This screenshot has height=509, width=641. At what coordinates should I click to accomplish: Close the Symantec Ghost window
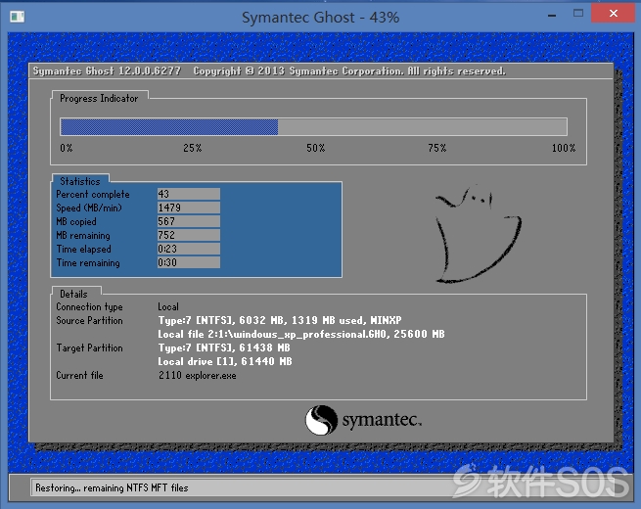[x=613, y=13]
